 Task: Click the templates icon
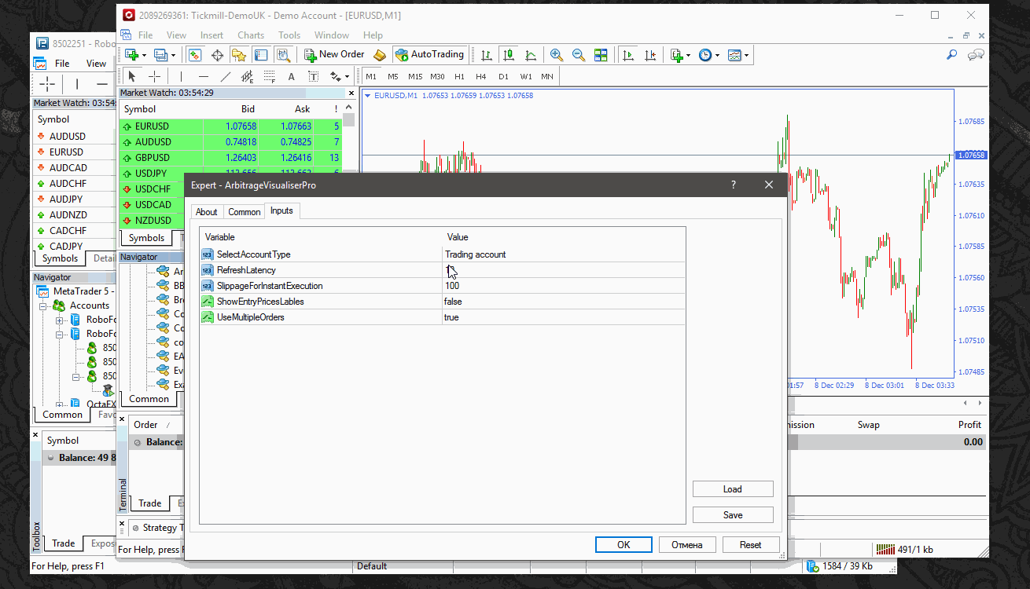735,55
